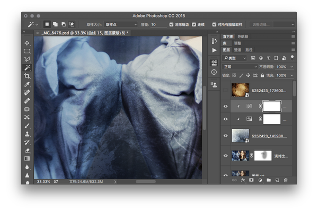Select the Polygonal Lasso tool

(x=27, y=59)
